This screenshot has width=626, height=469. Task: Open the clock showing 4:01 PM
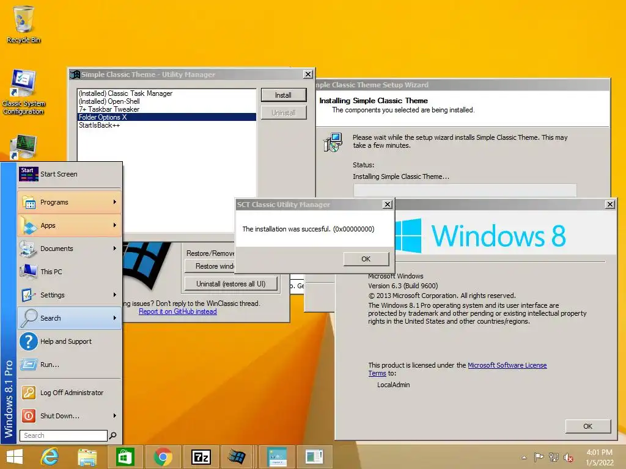[599, 457]
